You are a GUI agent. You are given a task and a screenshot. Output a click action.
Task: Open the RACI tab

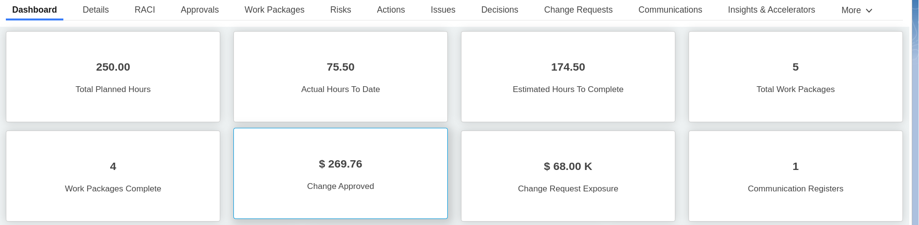(145, 10)
